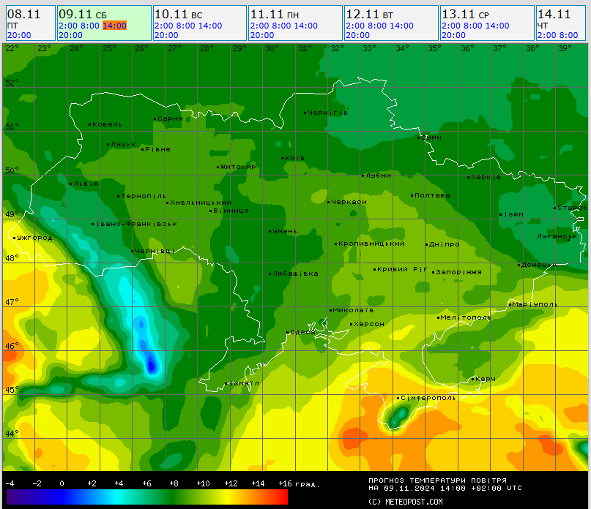Click the Київ city marker on map

pos(283,158)
